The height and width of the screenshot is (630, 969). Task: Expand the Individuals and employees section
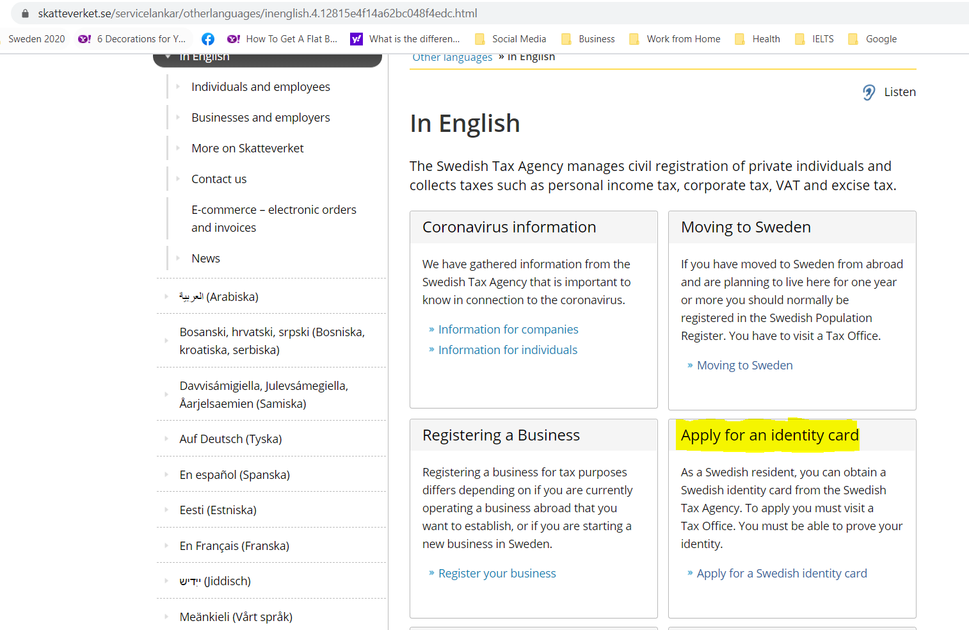click(260, 86)
